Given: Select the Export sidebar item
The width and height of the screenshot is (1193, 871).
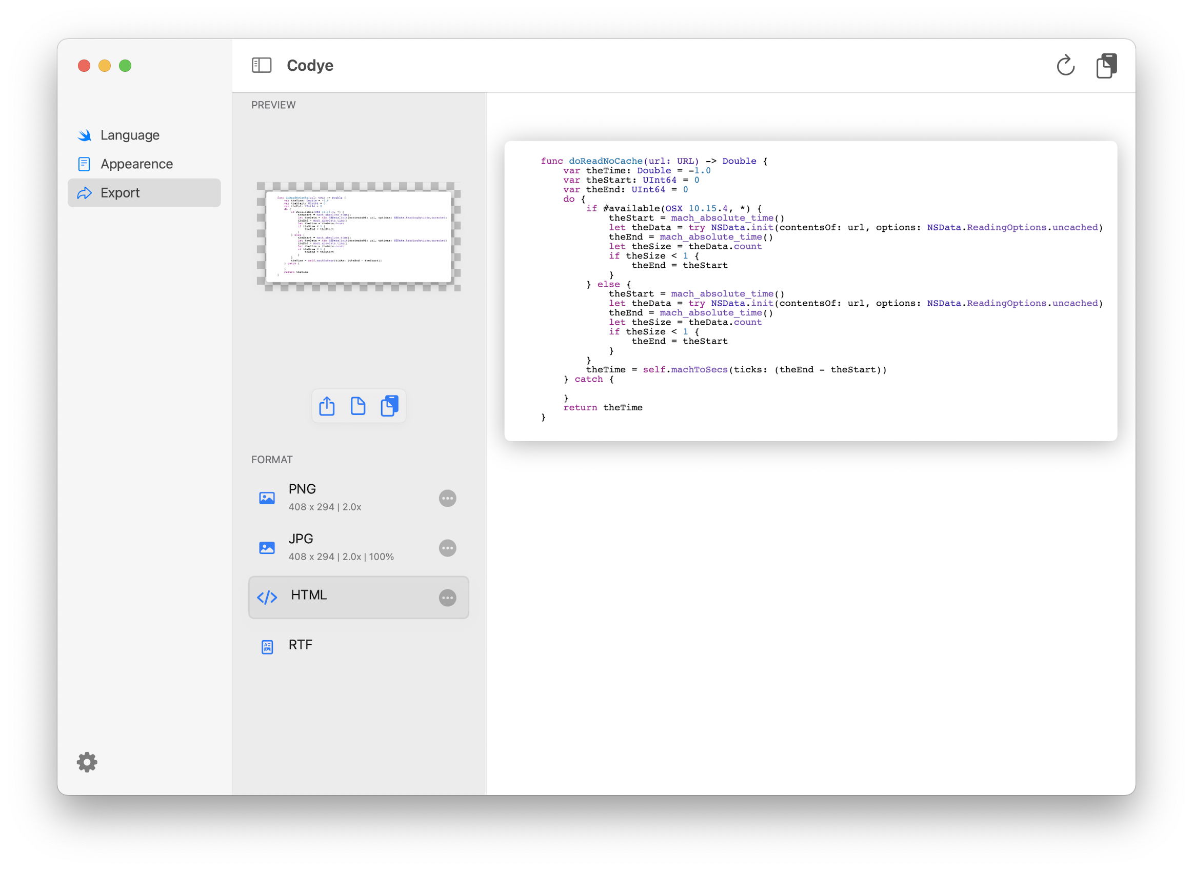Looking at the screenshot, I should (144, 193).
